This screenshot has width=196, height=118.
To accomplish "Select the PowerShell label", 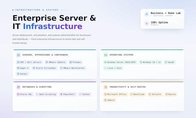I will (69, 94).
